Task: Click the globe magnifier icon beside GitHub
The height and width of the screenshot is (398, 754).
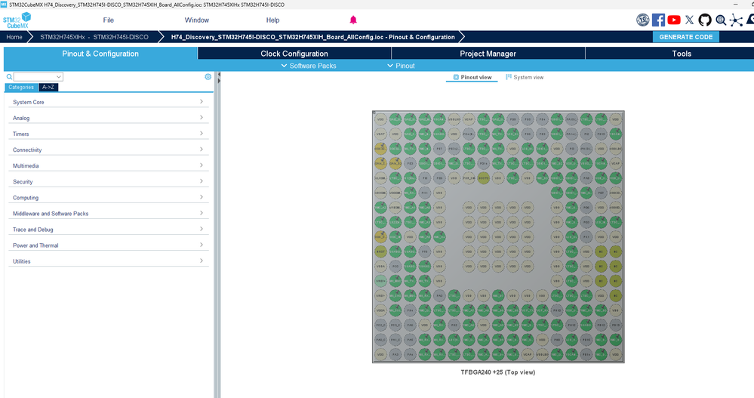Action: click(721, 20)
